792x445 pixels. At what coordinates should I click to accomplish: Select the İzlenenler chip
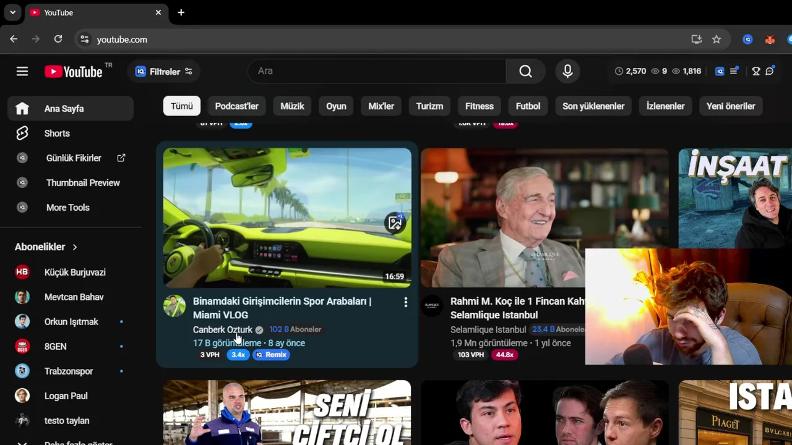tap(665, 106)
